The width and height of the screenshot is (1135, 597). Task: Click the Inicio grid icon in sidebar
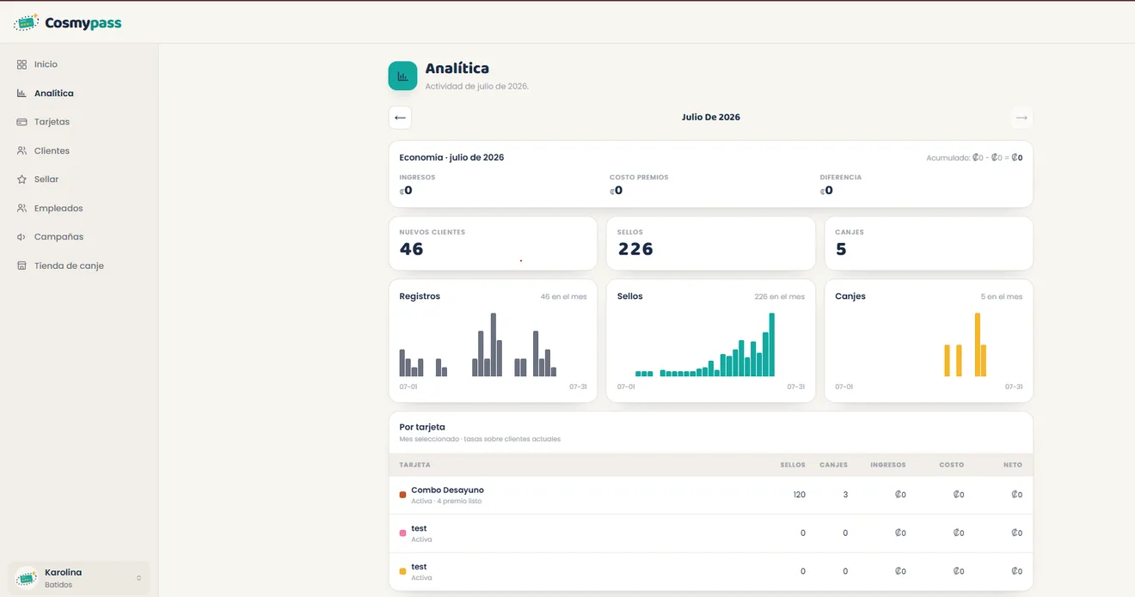click(x=21, y=64)
